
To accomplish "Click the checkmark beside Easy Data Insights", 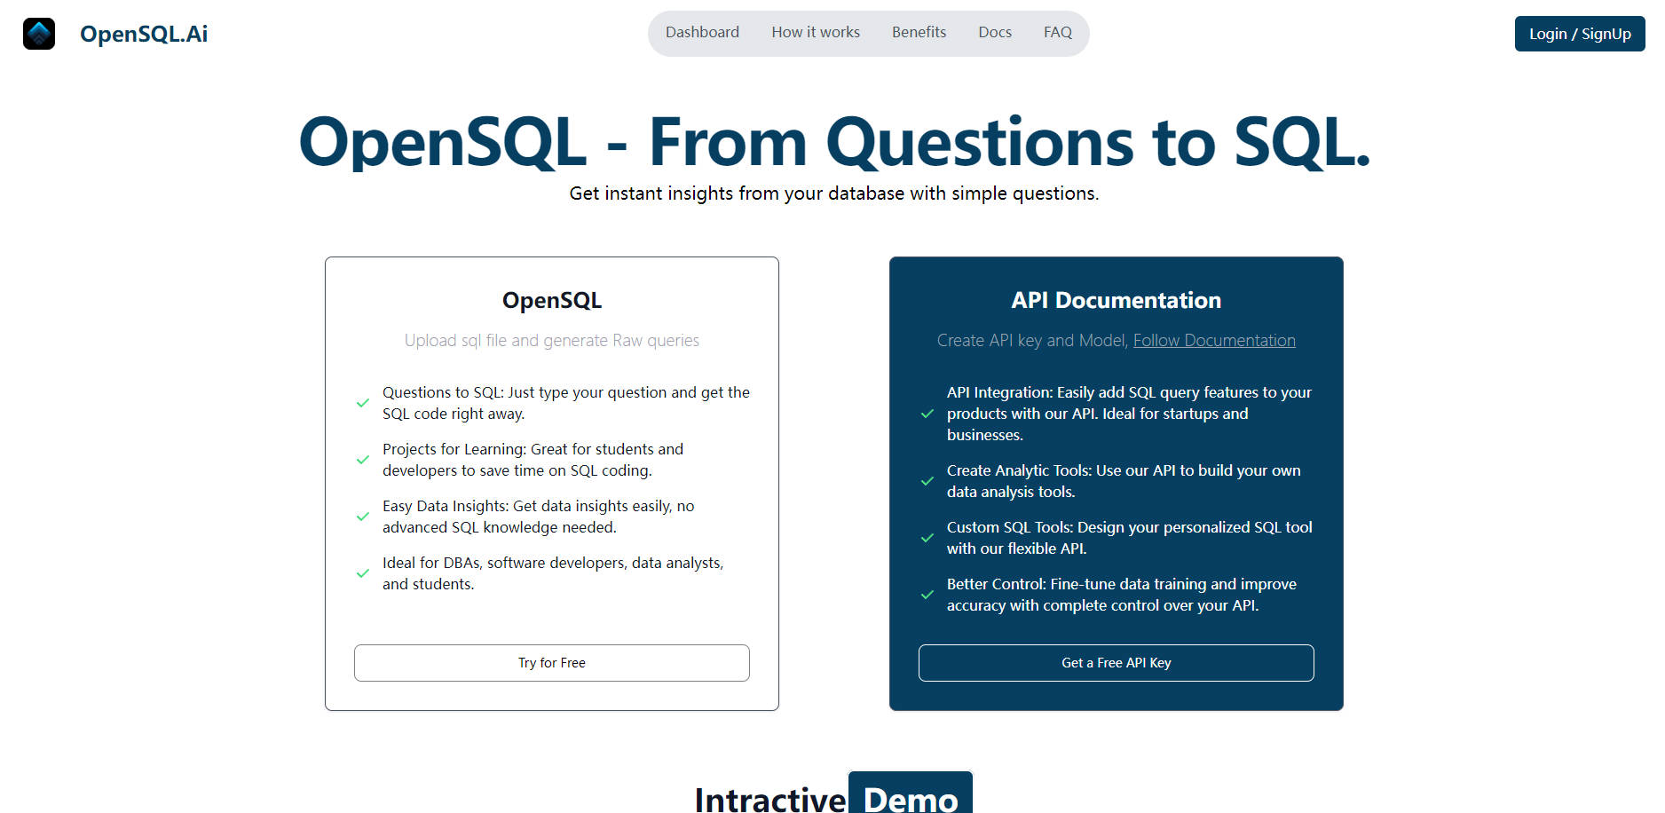I will [362, 516].
